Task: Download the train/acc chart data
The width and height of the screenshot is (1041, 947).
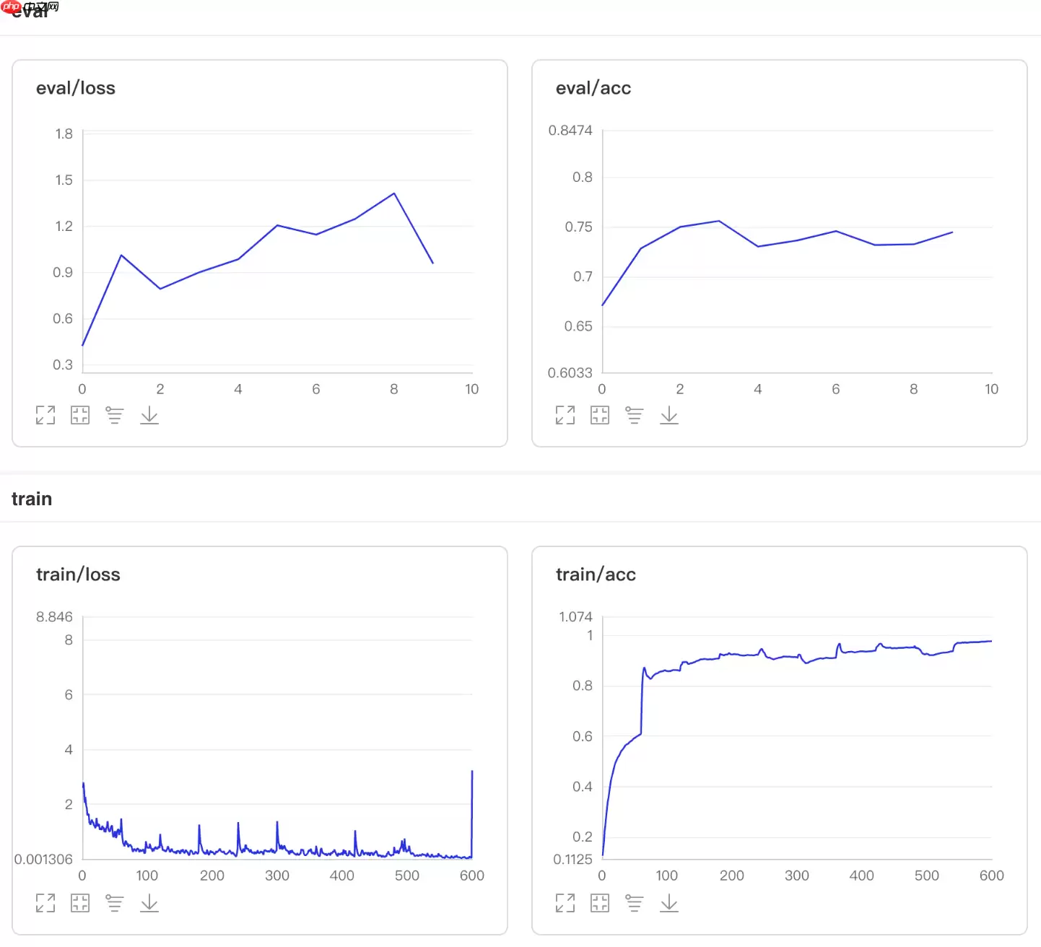Action: [x=669, y=903]
